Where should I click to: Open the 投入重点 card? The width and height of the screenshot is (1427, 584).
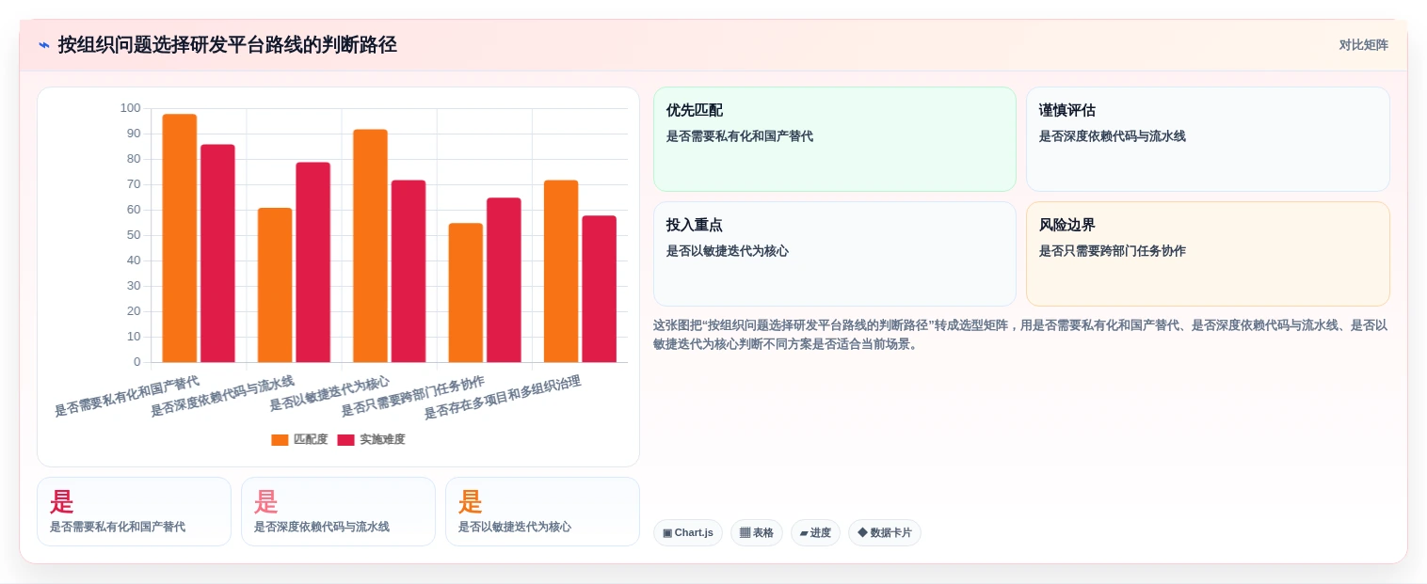(x=835, y=254)
